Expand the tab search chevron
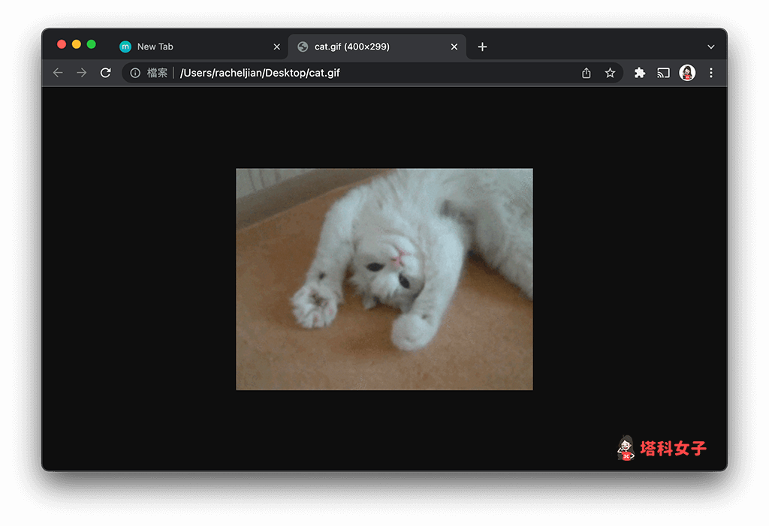Screen dimensions: 769x526 (x=711, y=47)
